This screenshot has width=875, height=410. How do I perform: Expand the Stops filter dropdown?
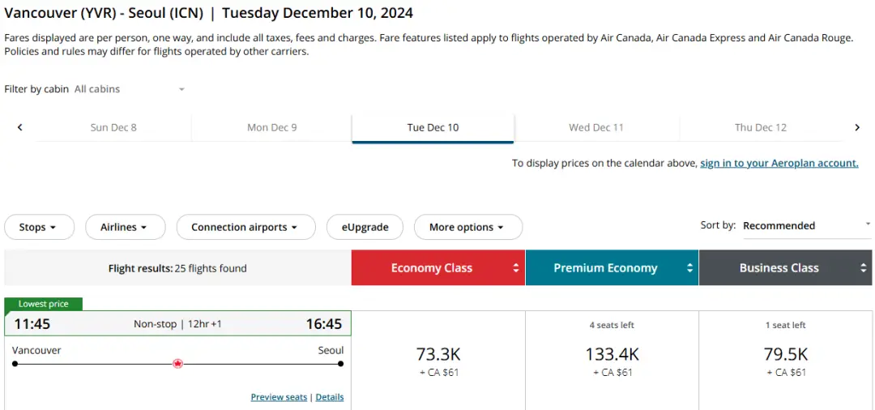coord(39,228)
